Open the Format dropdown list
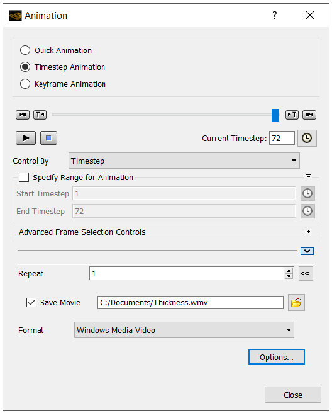Image resolution: width=332 pixels, height=413 pixels. pos(184,330)
